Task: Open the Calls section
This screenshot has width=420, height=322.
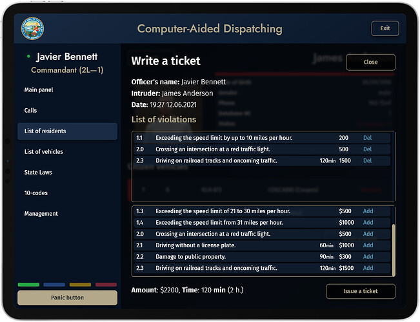Action: pos(30,111)
